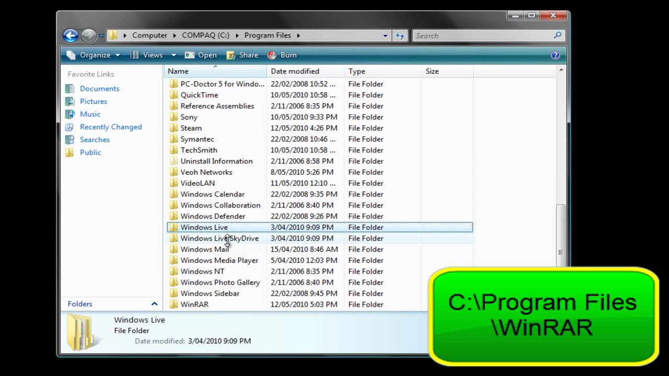Expand the Views dropdown arrow
Image resolution: width=669 pixels, height=376 pixels.
[174, 55]
